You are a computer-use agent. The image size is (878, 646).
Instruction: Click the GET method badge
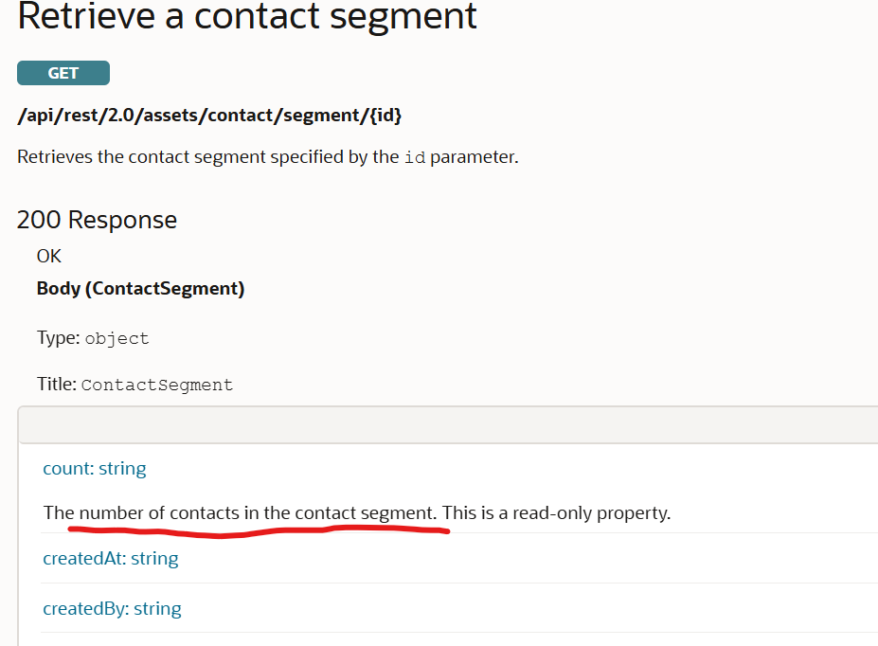click(x=63, y=73)
